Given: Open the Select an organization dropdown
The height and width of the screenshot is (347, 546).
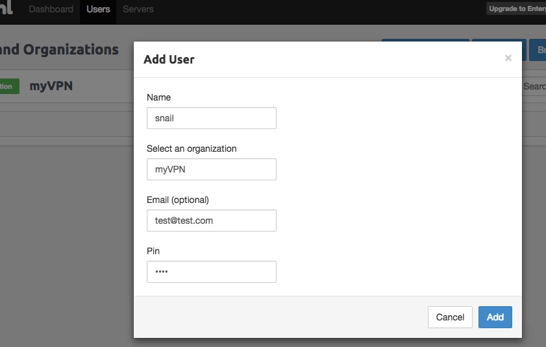Looking at the screenshot, I should point(212,169).
